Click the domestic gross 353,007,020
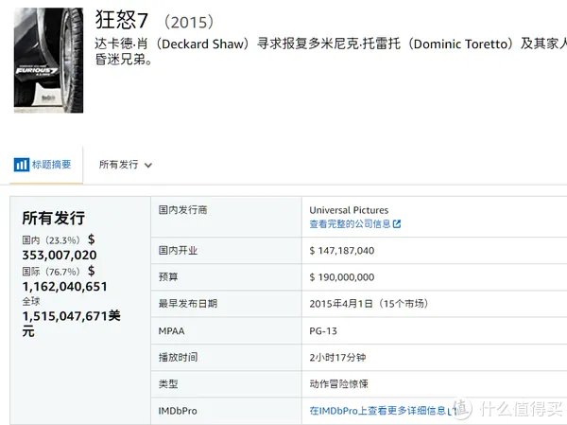 60,255
